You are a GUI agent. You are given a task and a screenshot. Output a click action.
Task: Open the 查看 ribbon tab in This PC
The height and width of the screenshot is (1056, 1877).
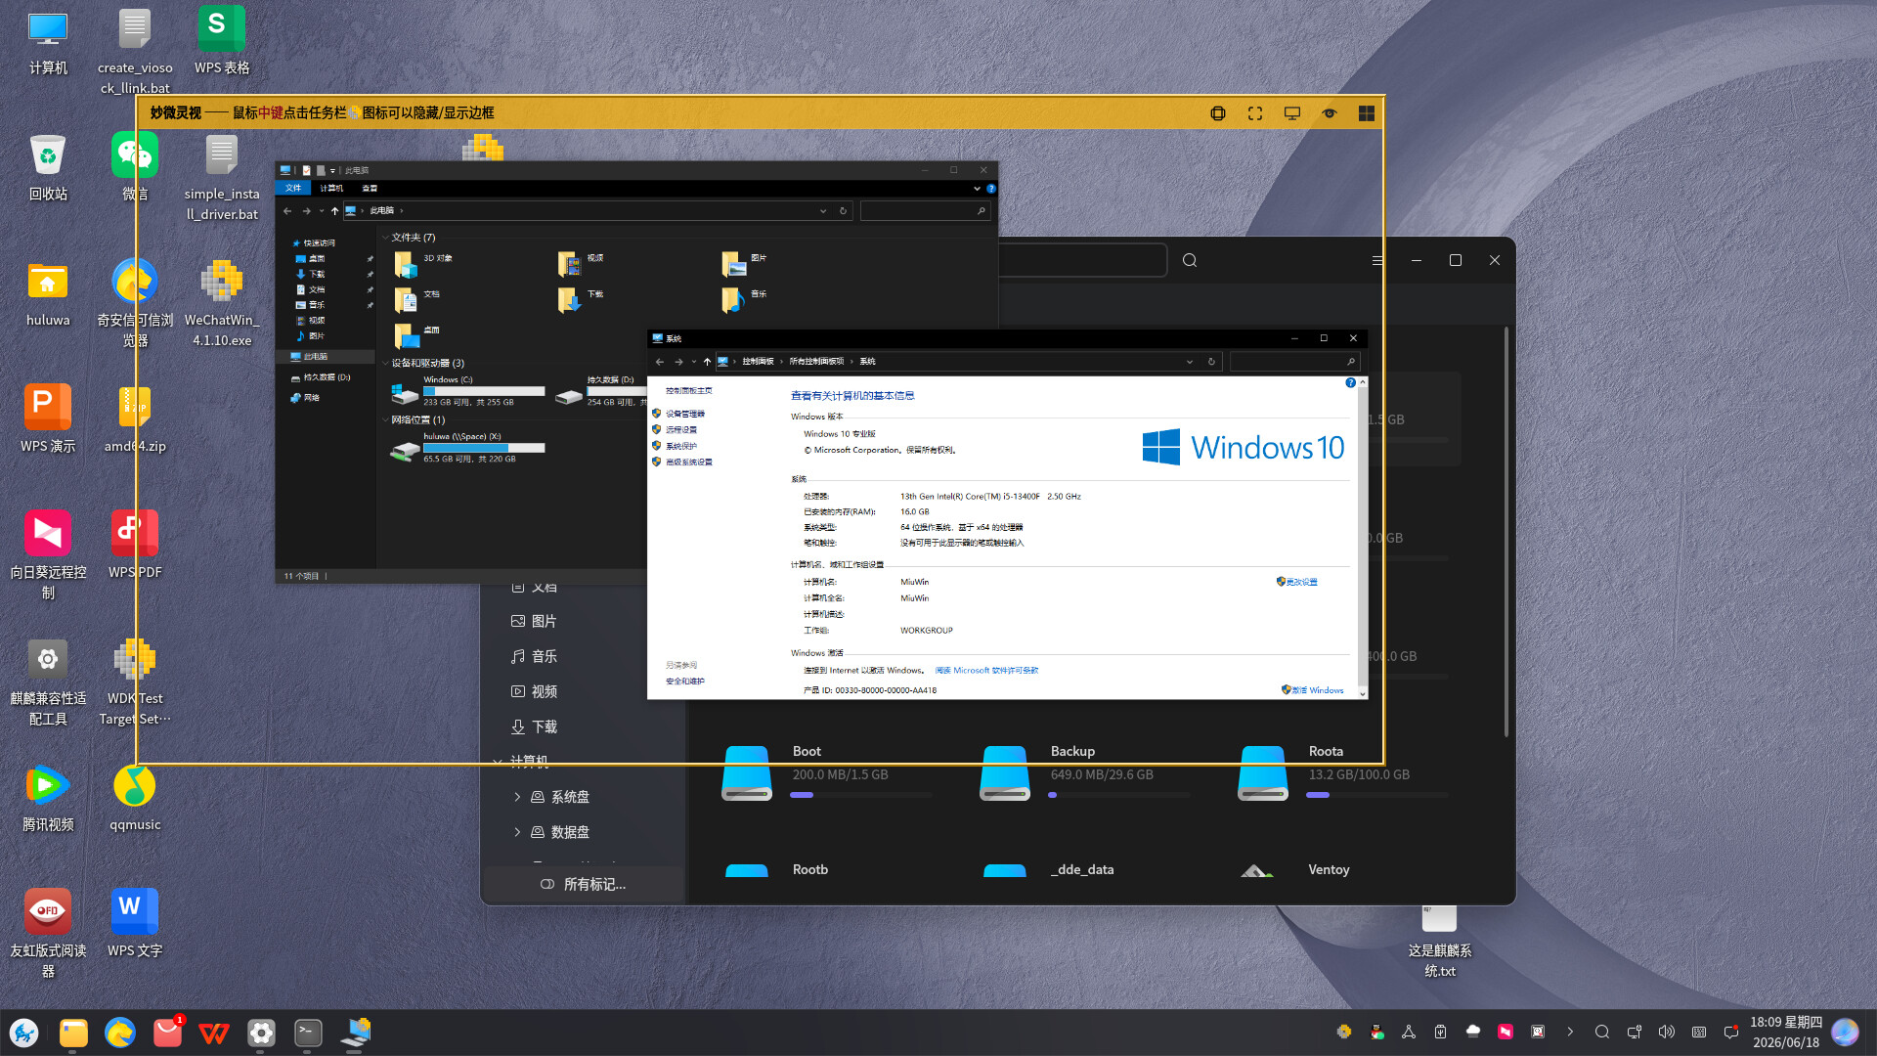[370, 188]
